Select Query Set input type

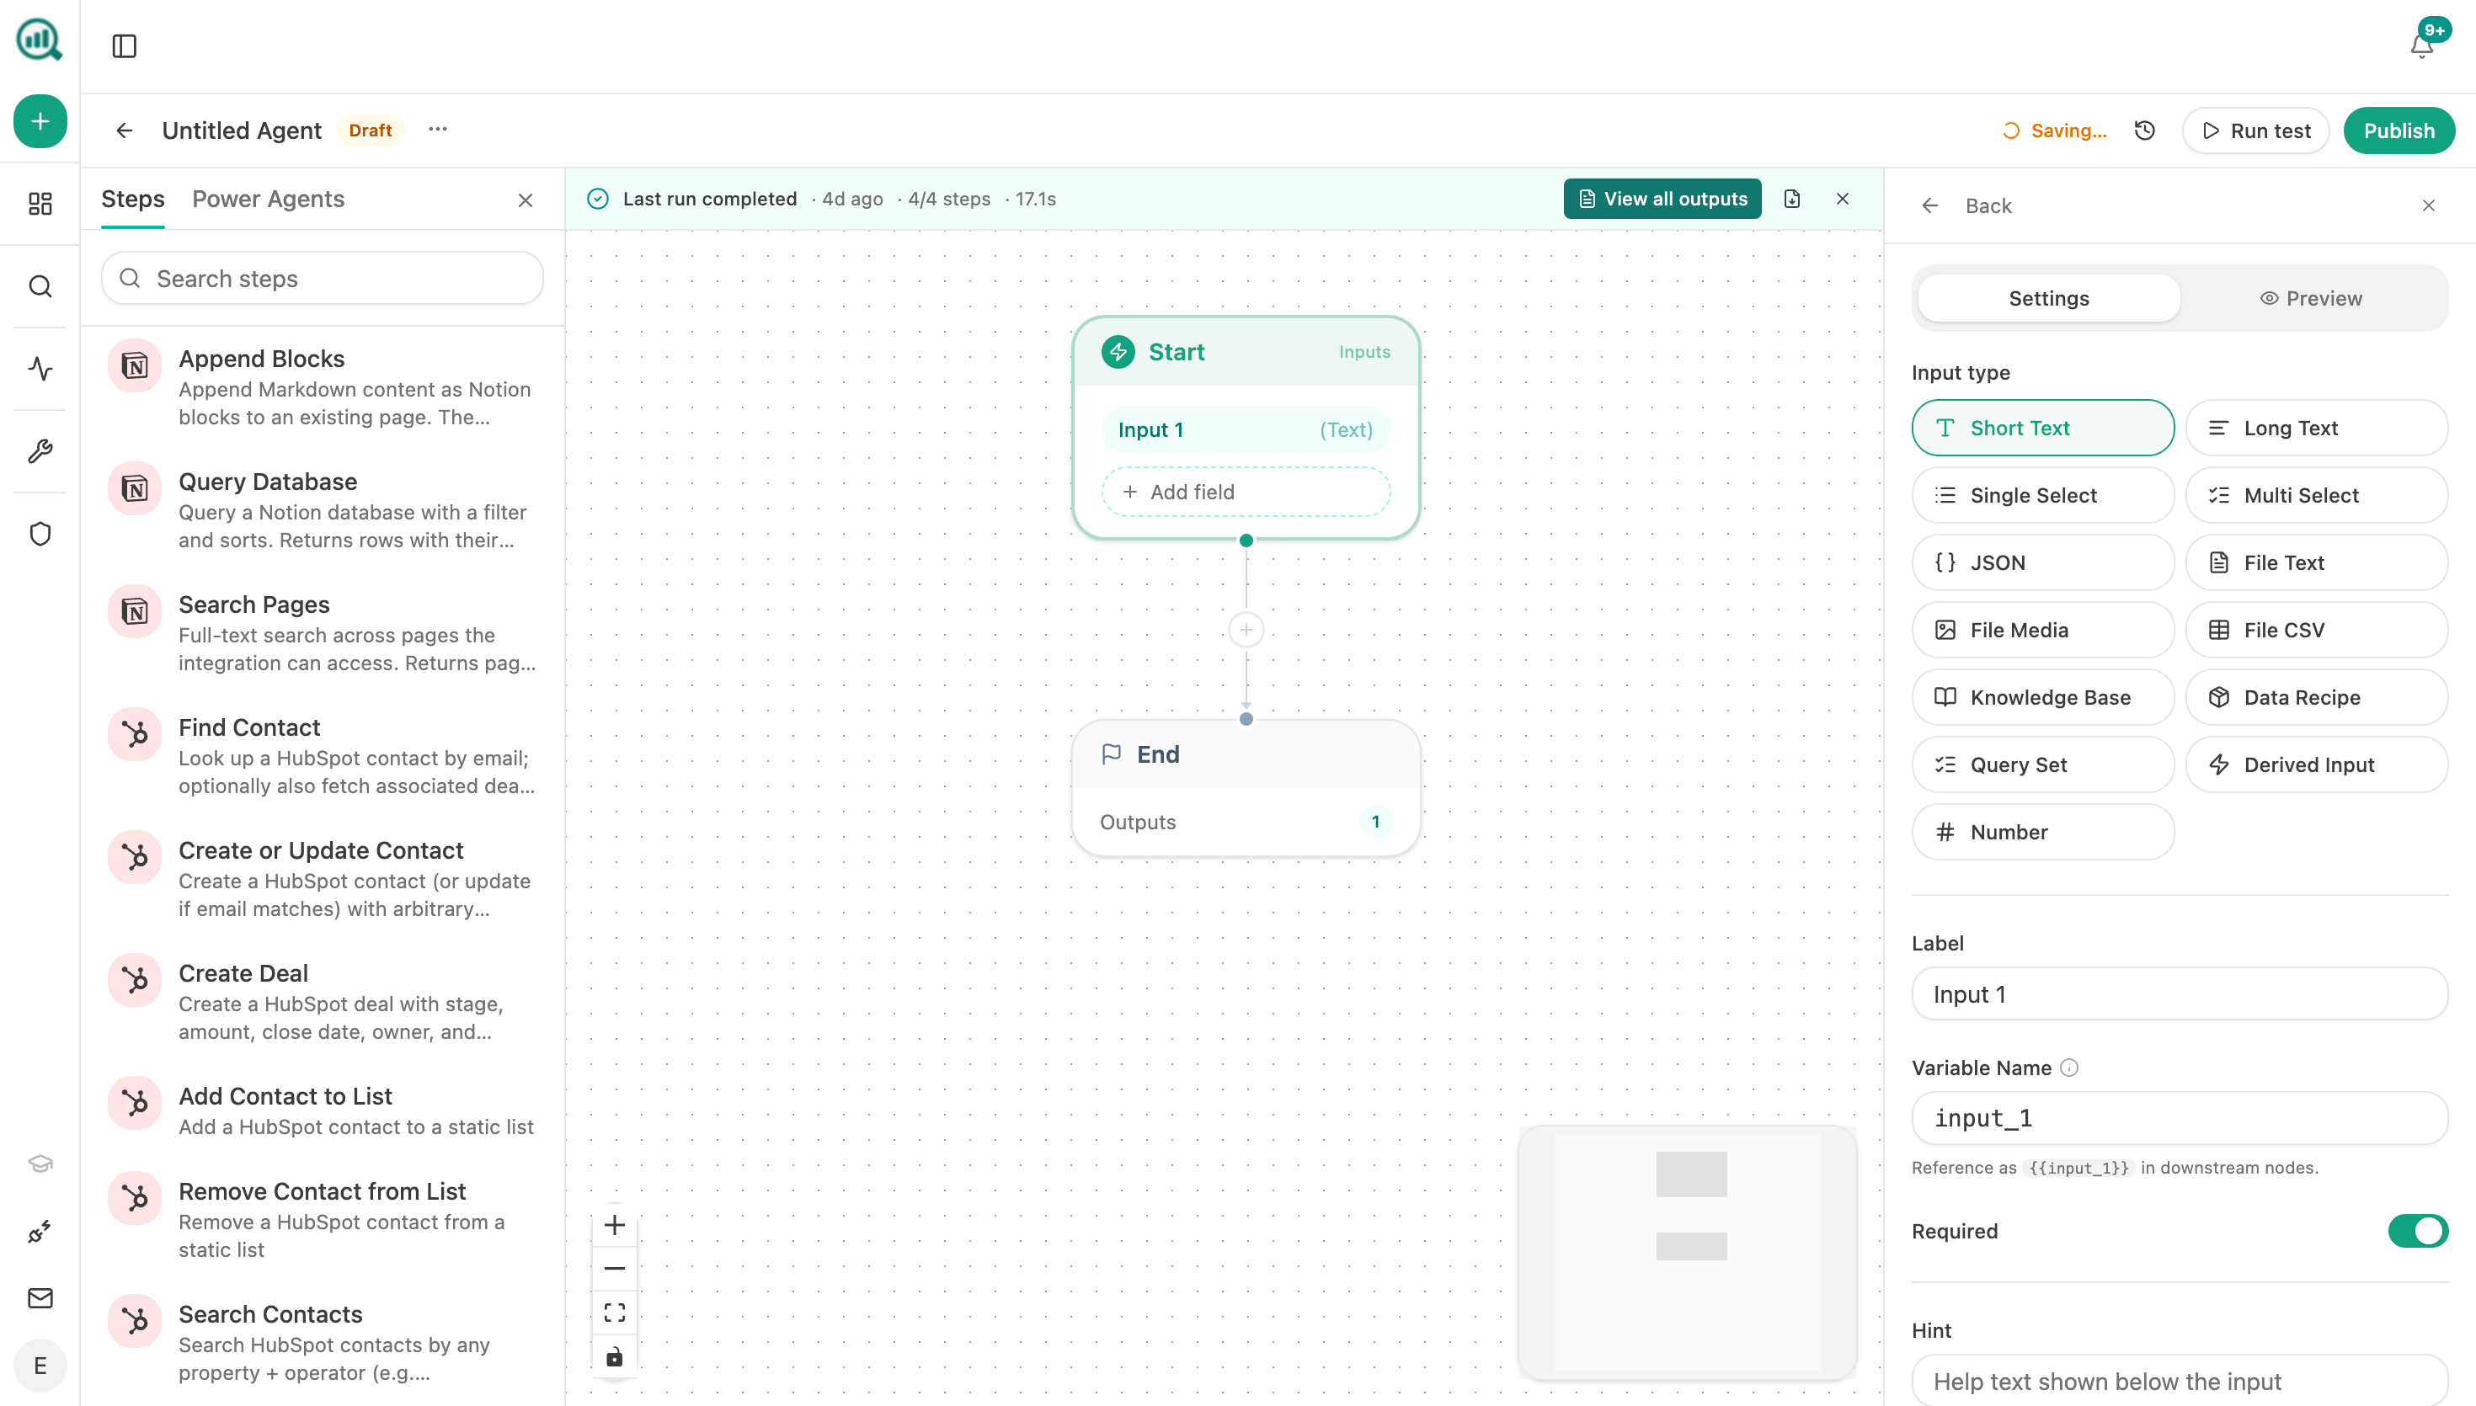[x=2043, y=764]
